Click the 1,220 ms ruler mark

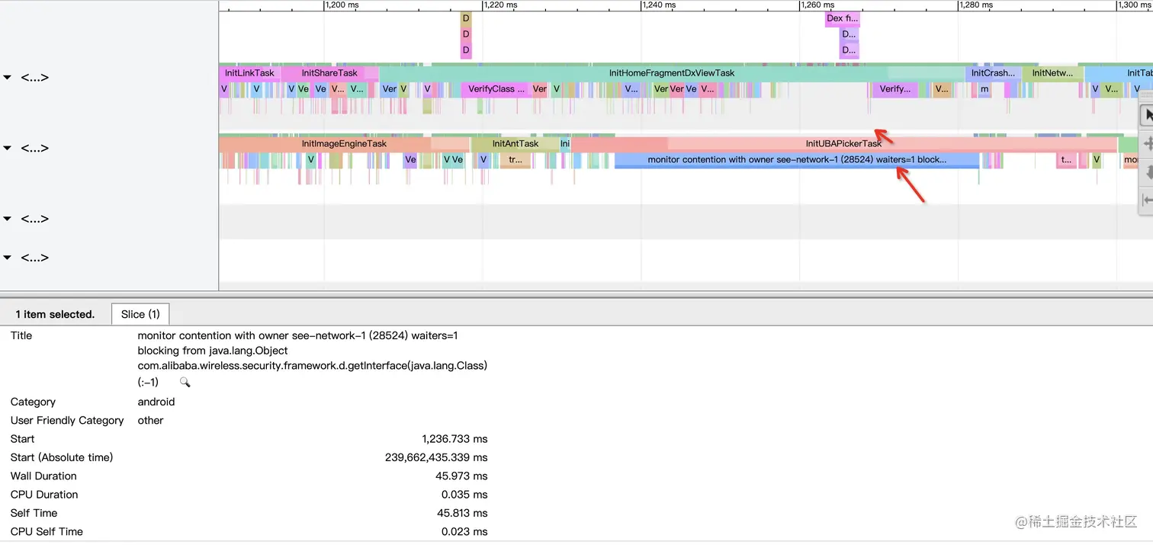(x=500, y=5)
